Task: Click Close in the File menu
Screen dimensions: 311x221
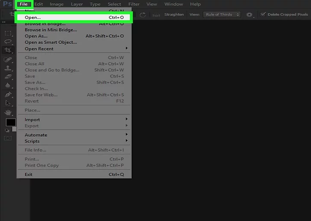Action: pyautogui.click(x=74, y=57)
